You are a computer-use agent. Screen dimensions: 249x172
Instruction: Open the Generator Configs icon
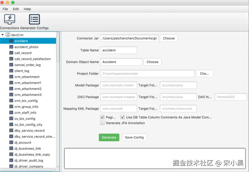click(x=34, y=19)
